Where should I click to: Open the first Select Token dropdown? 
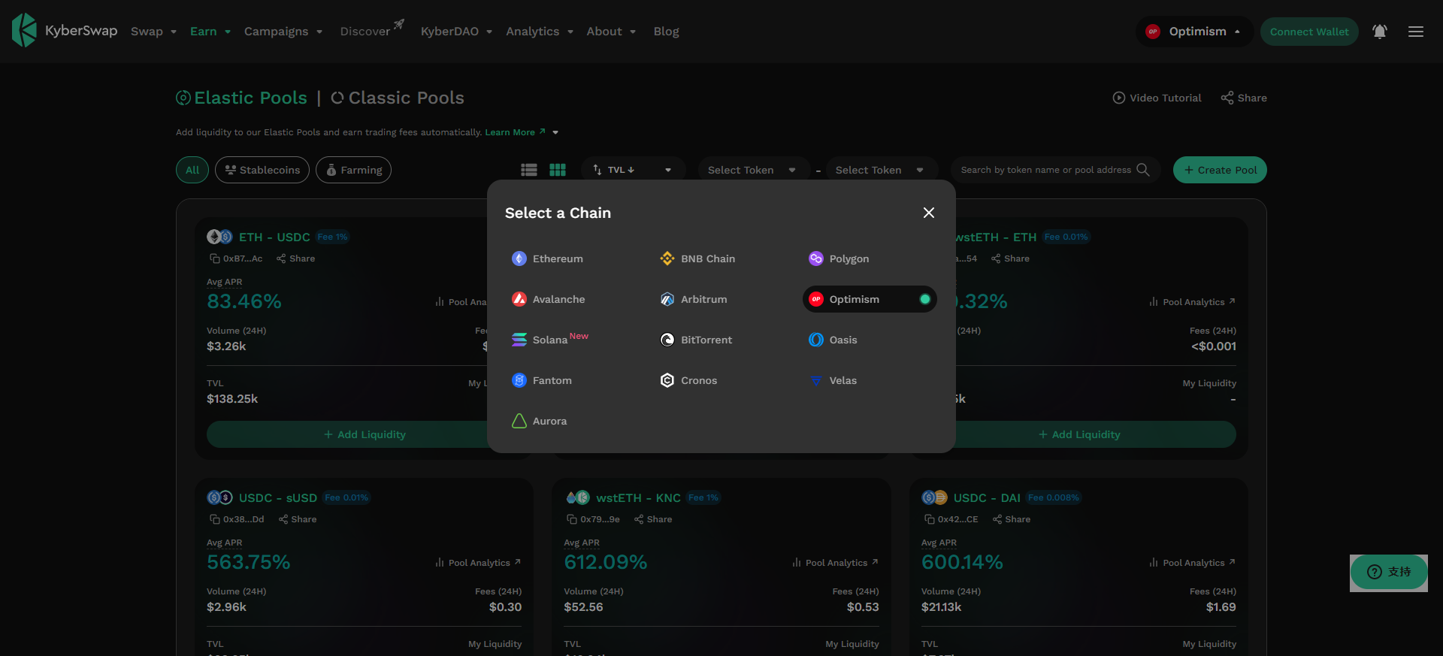pos(752,170)
